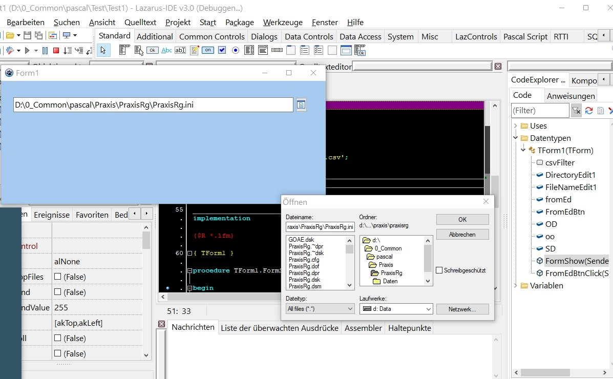Pick the TButton (Ok) component
This screenshot has height=379, width=613.
coord(153,50)
